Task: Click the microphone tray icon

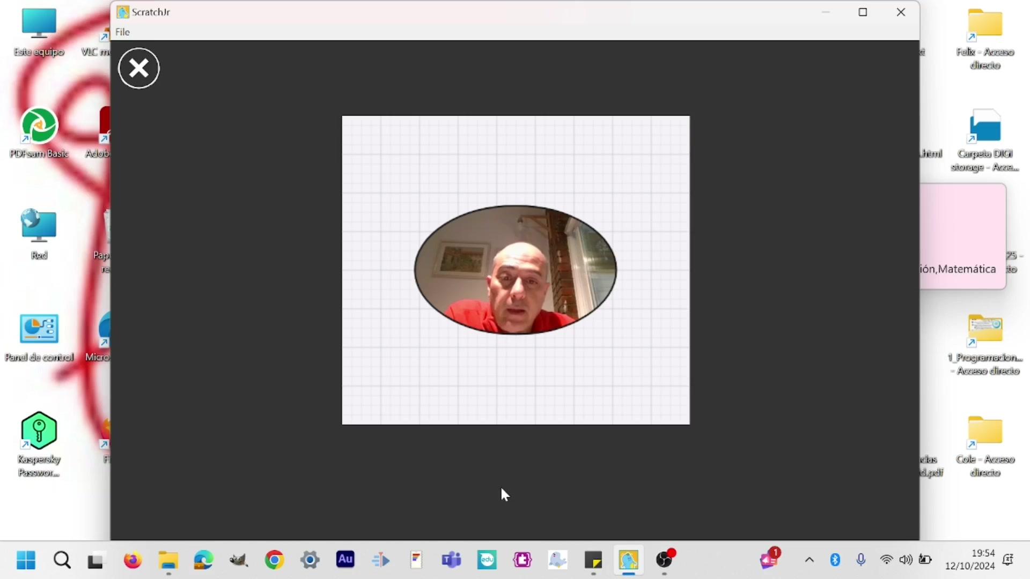Action: point(860,560)
